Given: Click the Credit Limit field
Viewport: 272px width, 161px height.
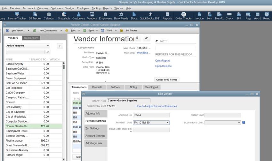Looking at the screenshot, I should tap(223, 115).
